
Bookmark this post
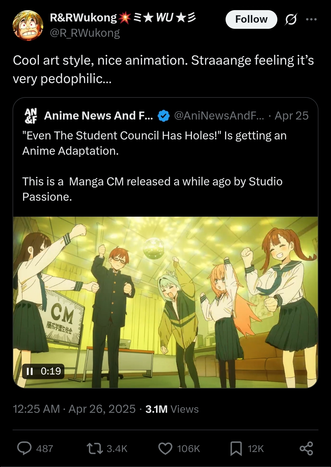(x=236, y=449)
